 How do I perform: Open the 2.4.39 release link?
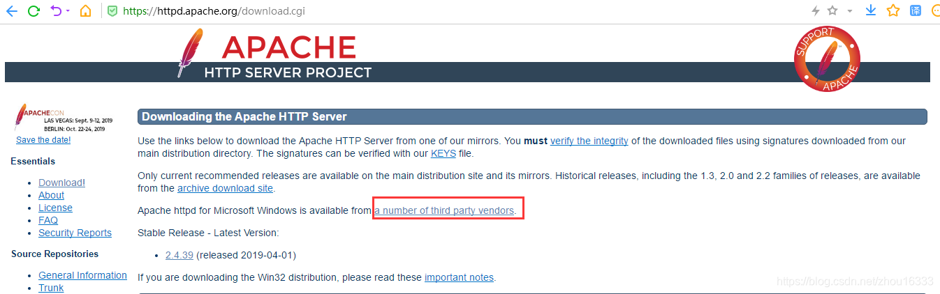coord(179,255)
